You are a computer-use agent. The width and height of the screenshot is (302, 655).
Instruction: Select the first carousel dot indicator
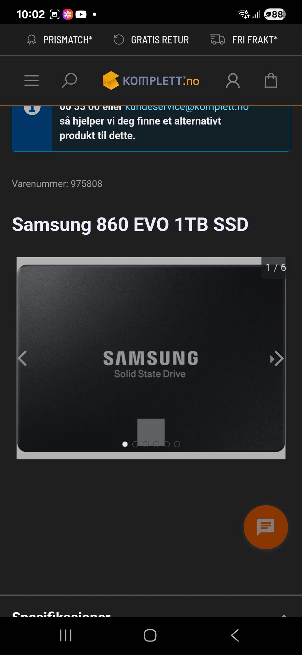(125, 444)
